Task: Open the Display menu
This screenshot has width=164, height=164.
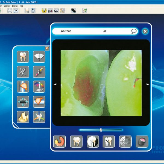Action: pyautogui.click(x=15, y=6)
